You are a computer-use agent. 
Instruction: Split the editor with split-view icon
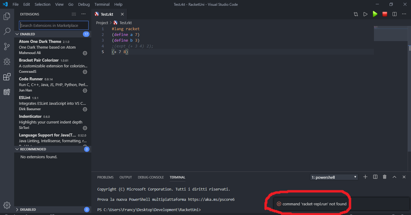395,14
